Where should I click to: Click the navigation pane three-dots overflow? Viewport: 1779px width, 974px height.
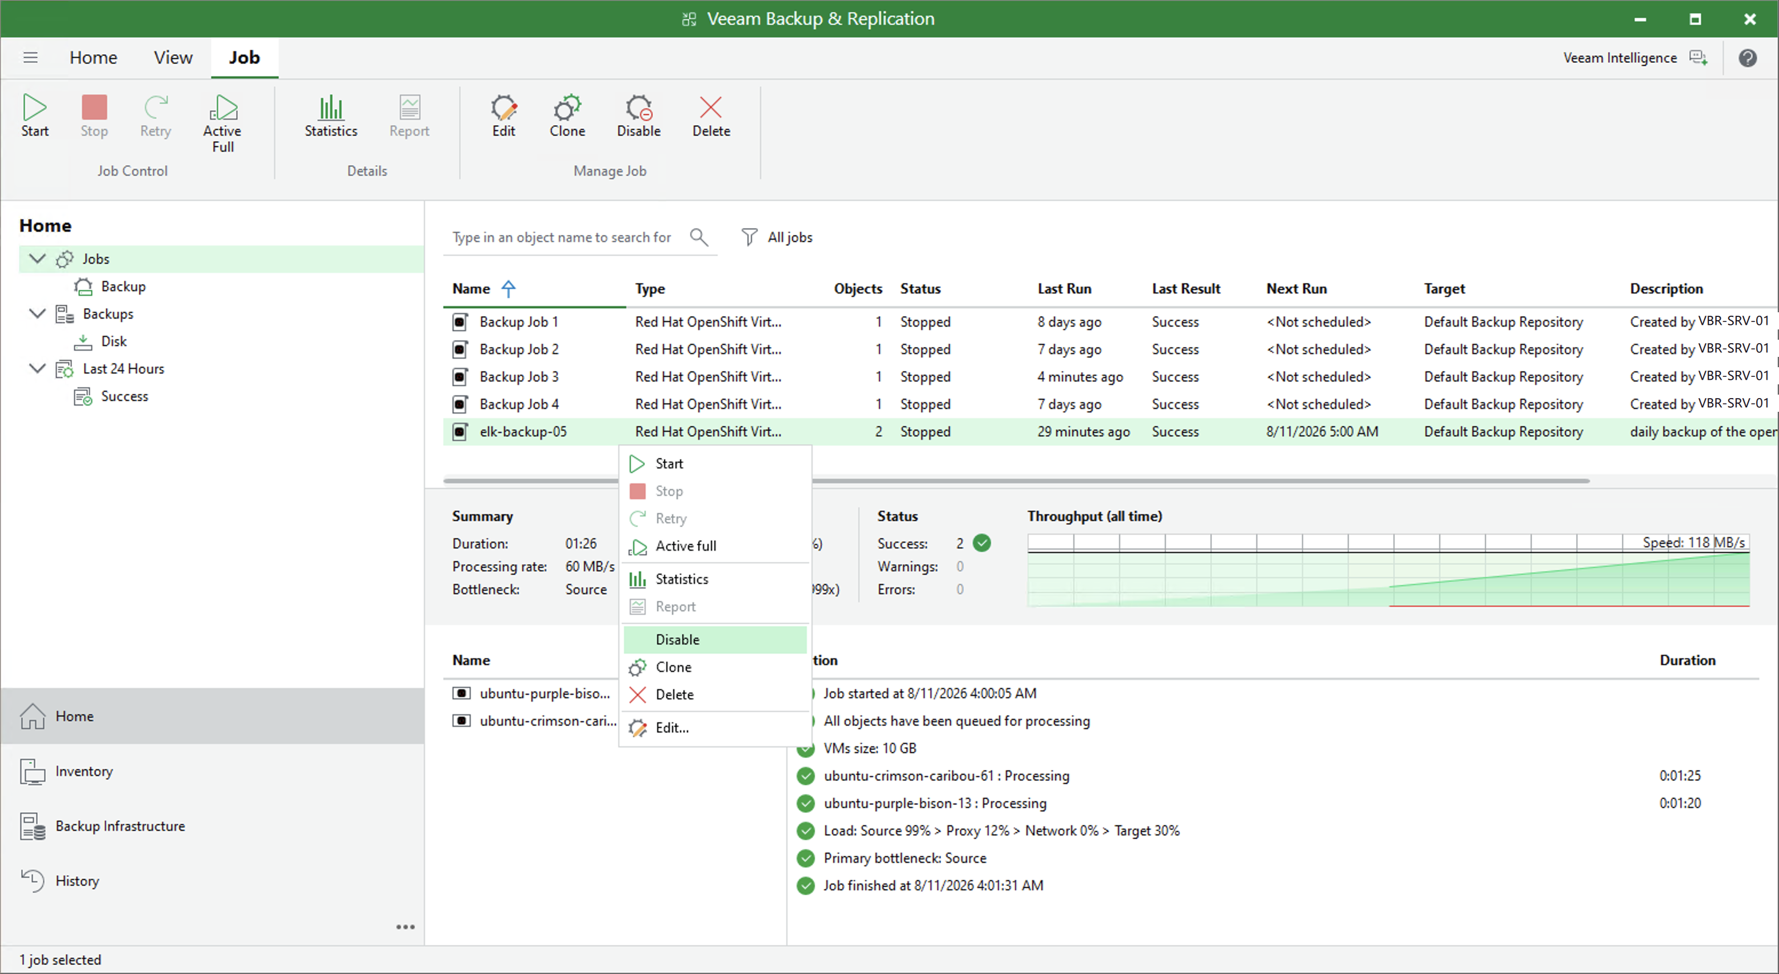tap(405, 927)
